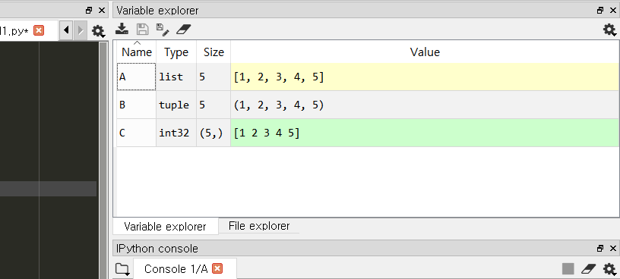Image resolution: width=620 pixels, height=279 pixels.
Task: Close the IPython console pane
Action: tap(613, 248)
